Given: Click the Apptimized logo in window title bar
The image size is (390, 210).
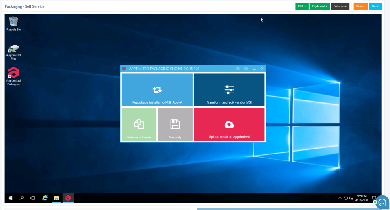Looking at the screenshot, I should tap(123, 69).
